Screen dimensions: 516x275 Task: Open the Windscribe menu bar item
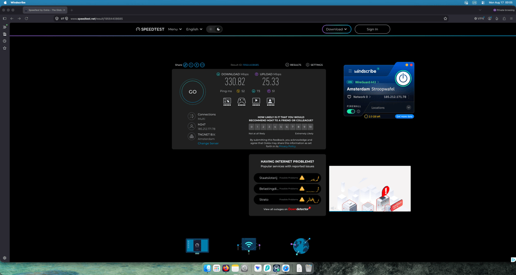pyautogui.click(x=18, y=3)
